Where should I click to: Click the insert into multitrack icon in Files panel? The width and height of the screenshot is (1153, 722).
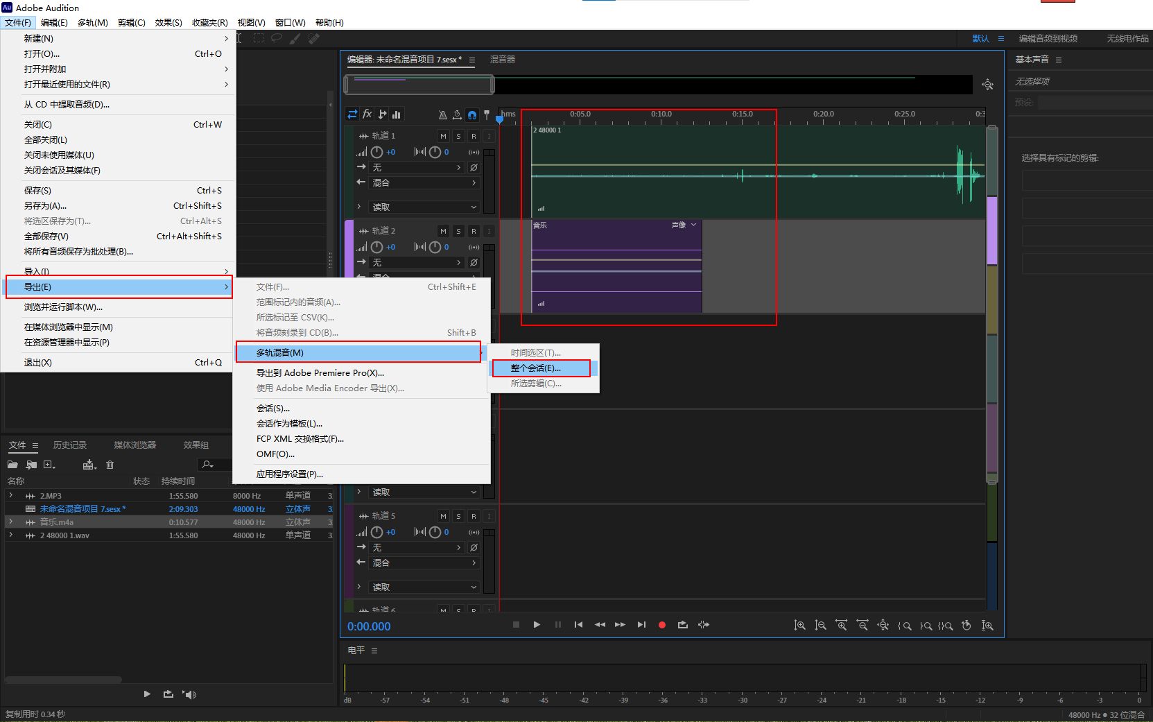click(x=89, y=465)
